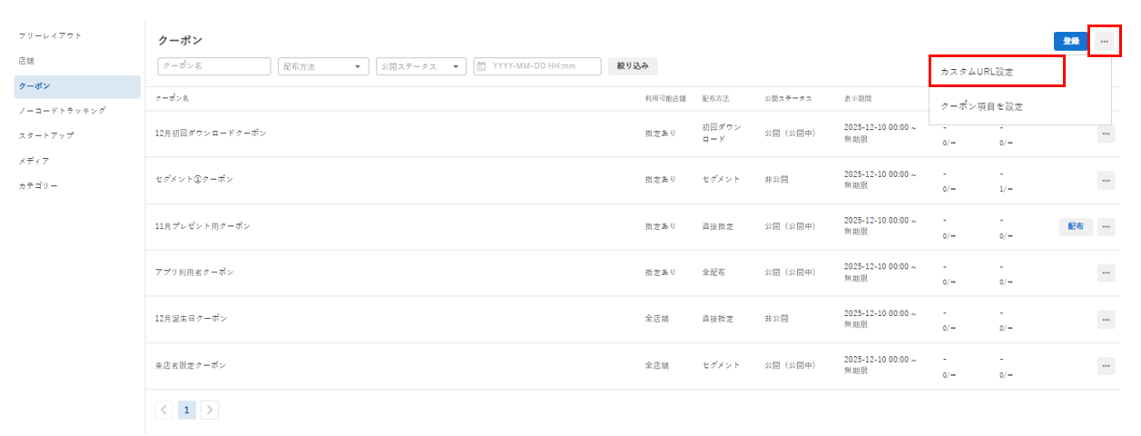Screen dimensions: 1141x436
Task: Click the blue 登録 button
Action: pos(1071,41)
